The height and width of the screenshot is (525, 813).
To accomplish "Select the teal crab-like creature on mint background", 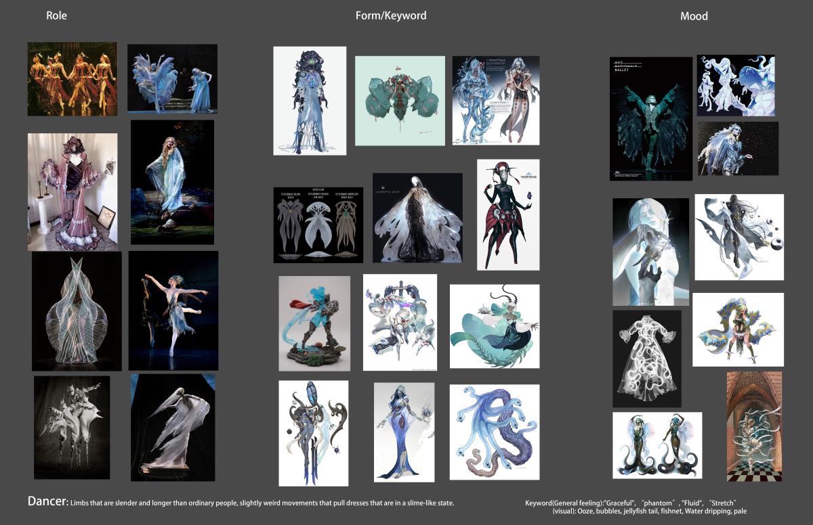I will pos(400,100).
